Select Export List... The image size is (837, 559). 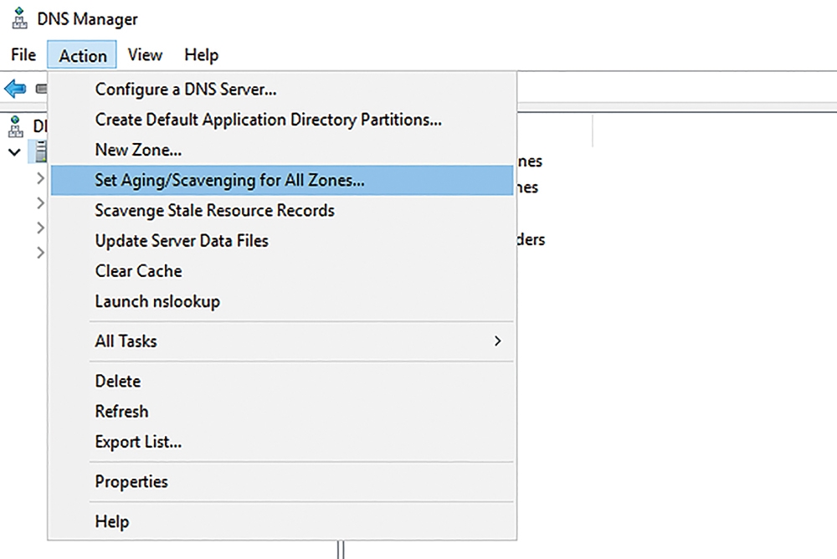click(282, 442)
